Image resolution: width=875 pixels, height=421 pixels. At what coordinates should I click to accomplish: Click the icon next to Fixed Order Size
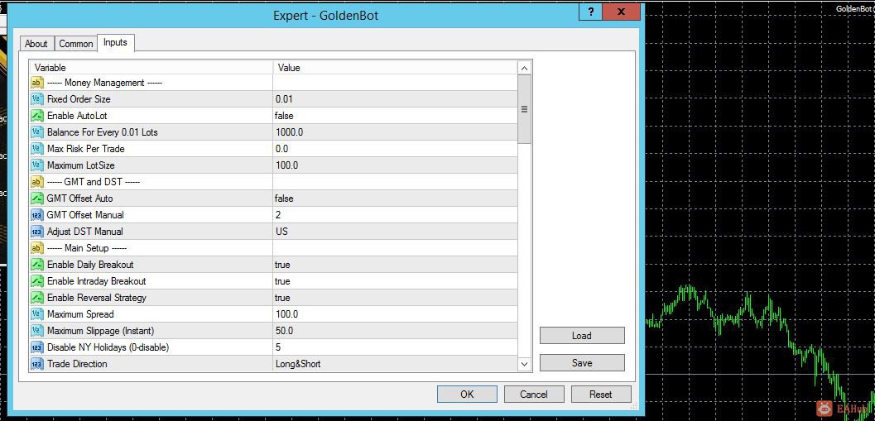click(36, 99)
